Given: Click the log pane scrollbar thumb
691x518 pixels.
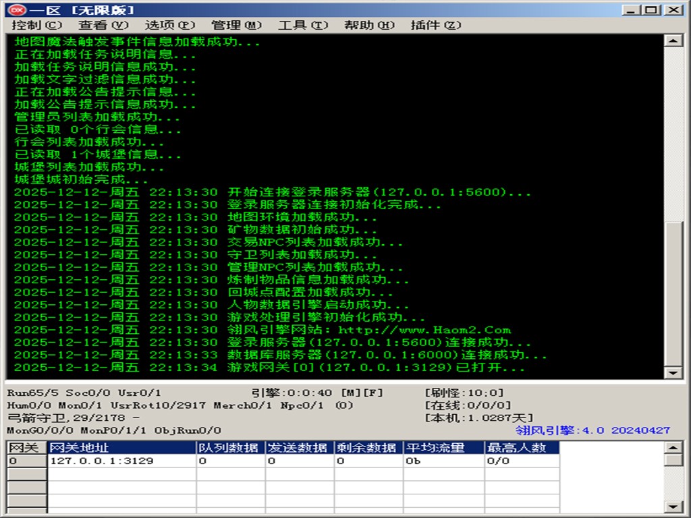Looking at the screenshot, I should [673, 293].
